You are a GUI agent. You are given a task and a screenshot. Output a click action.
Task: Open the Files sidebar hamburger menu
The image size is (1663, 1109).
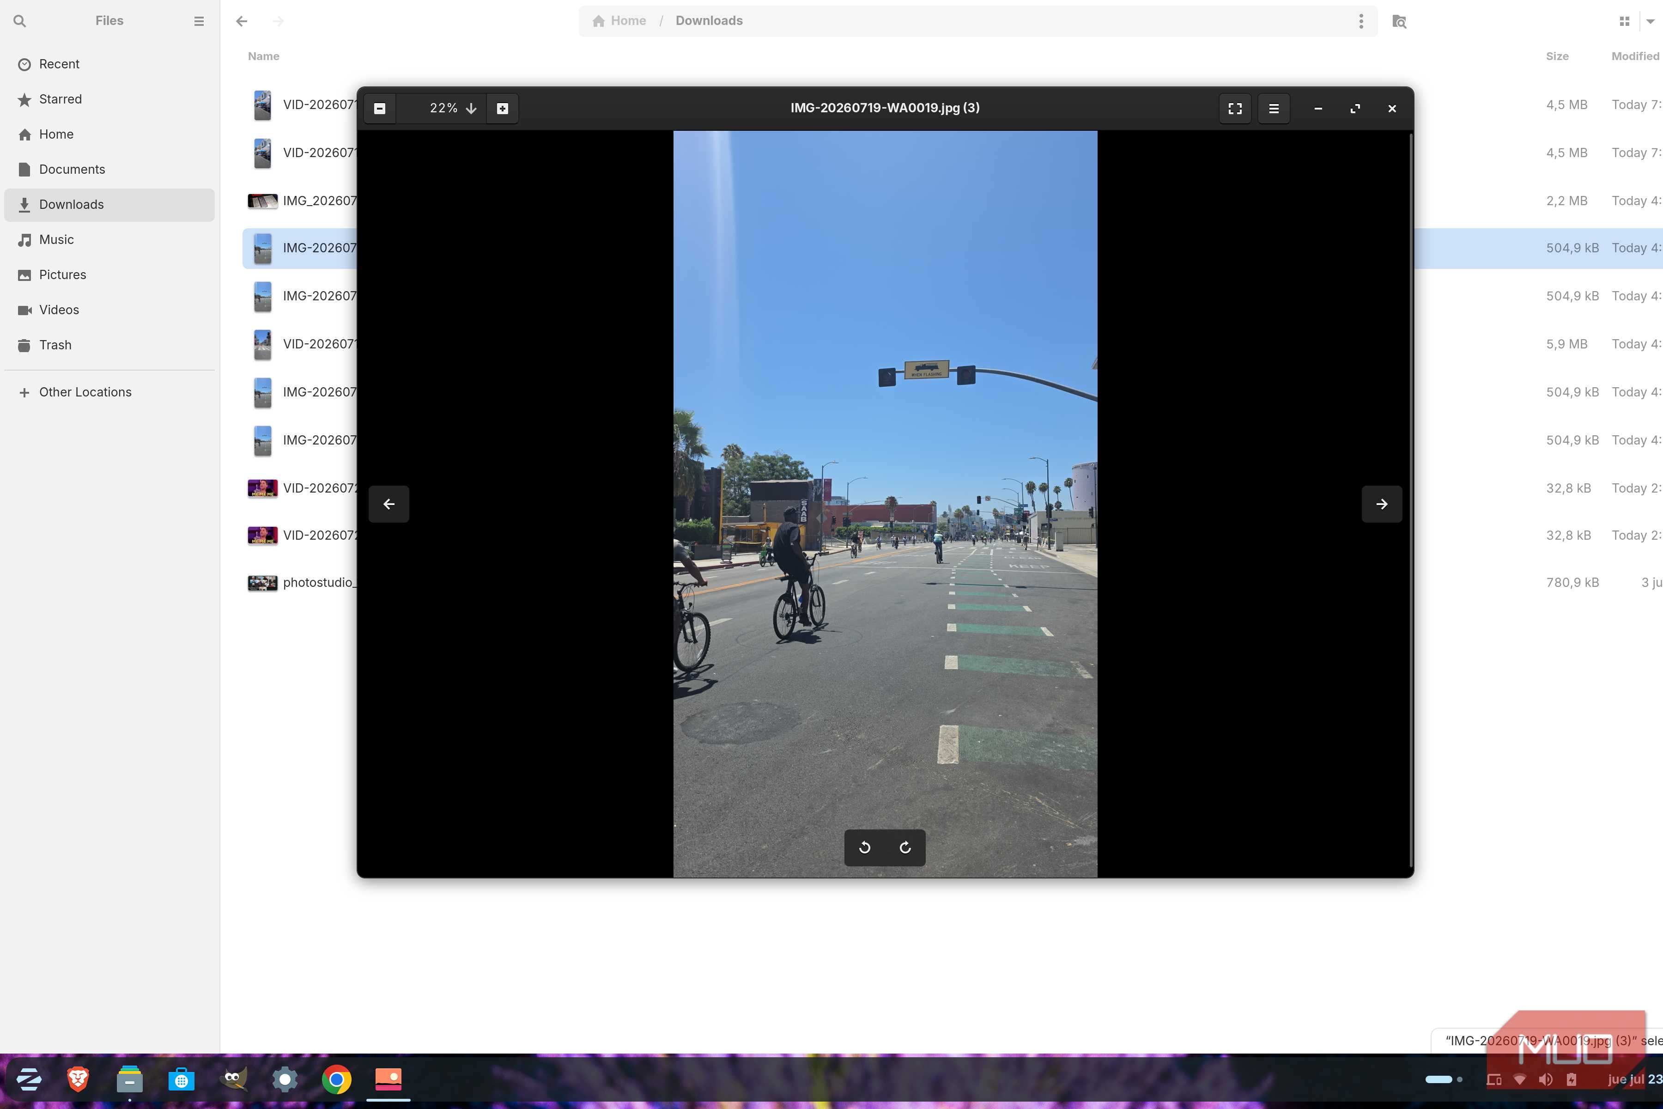click(x=199, y=21)
